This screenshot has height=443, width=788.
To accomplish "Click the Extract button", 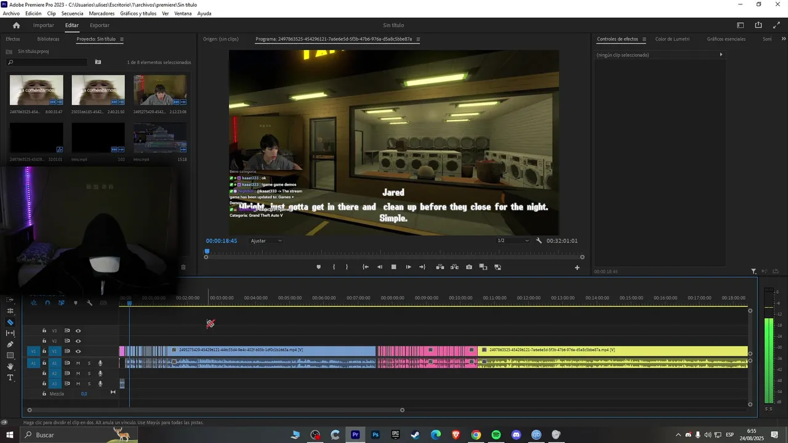I will tap(454, 267).
